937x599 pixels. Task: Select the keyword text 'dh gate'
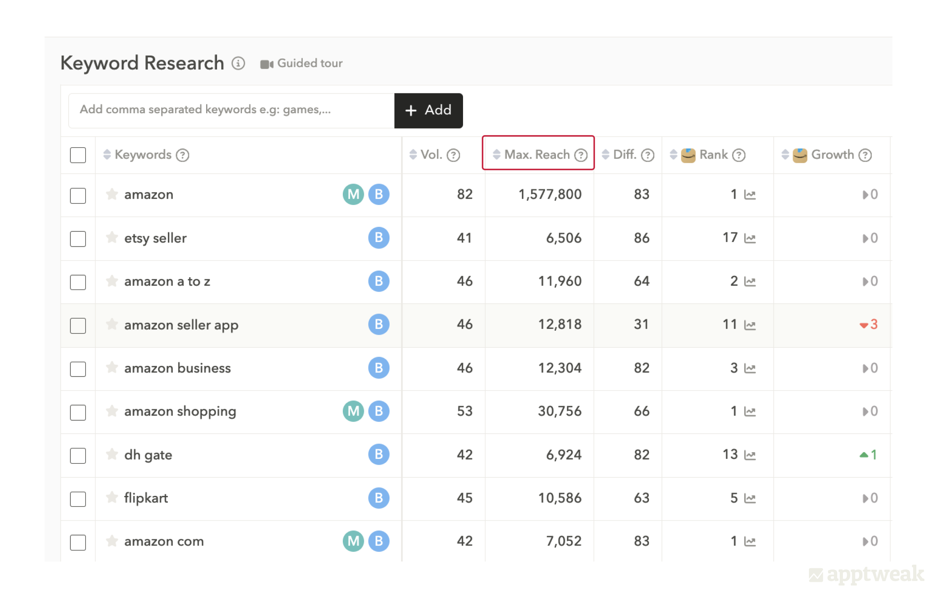point(148,455)
